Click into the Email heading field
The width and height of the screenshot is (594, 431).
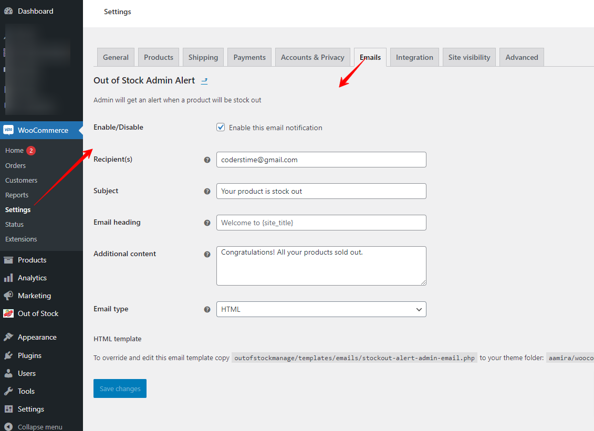pyautogui.click(x=321, y=222)
